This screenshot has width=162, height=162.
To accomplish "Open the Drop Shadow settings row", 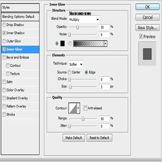I will coord(20,25).
